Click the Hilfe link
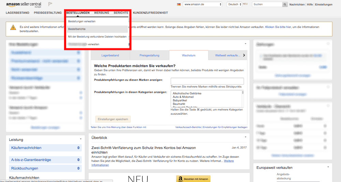 click(x=310, y=4)
